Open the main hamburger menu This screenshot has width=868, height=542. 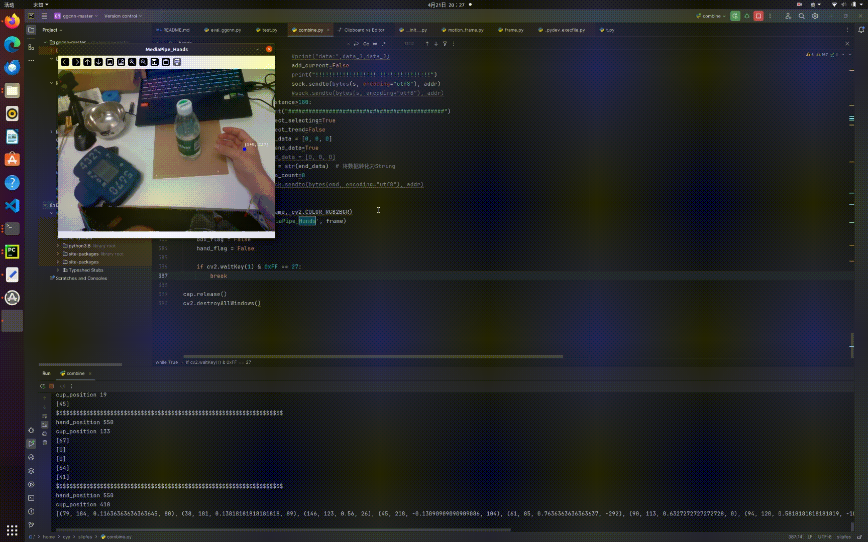click(x=44, y=16)
